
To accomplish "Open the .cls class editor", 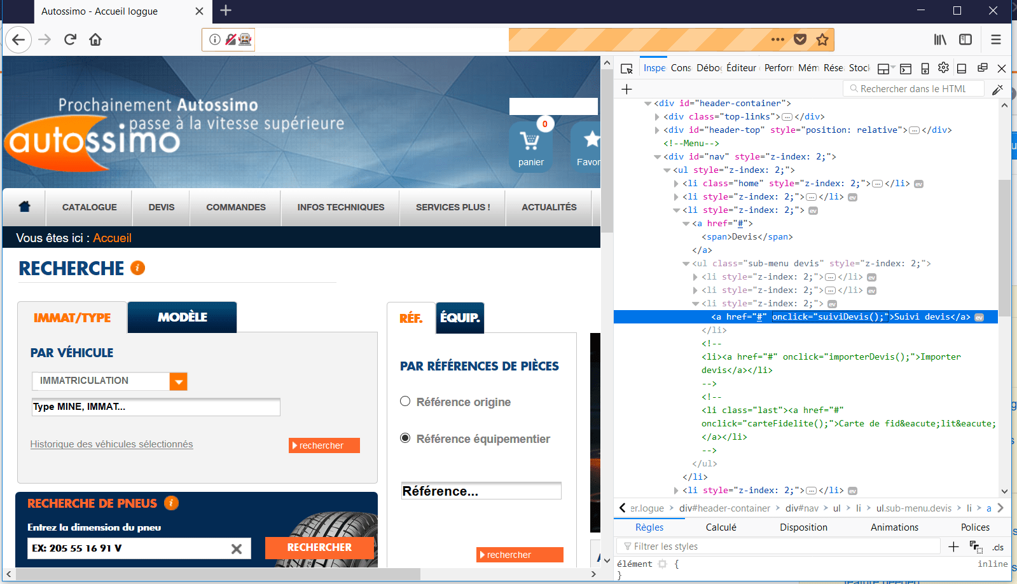I will tap(998, 547).
